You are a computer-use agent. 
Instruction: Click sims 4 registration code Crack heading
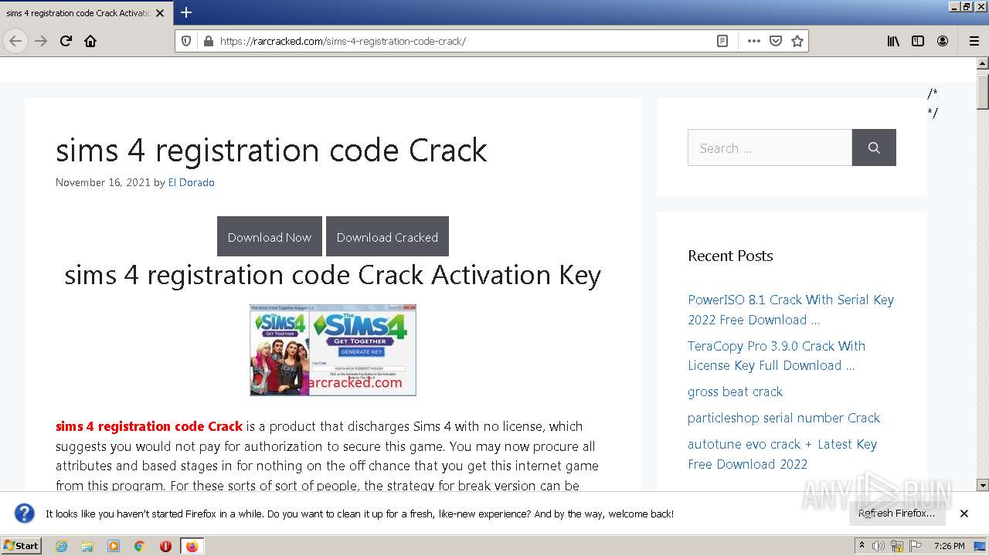tap(271, 150)
